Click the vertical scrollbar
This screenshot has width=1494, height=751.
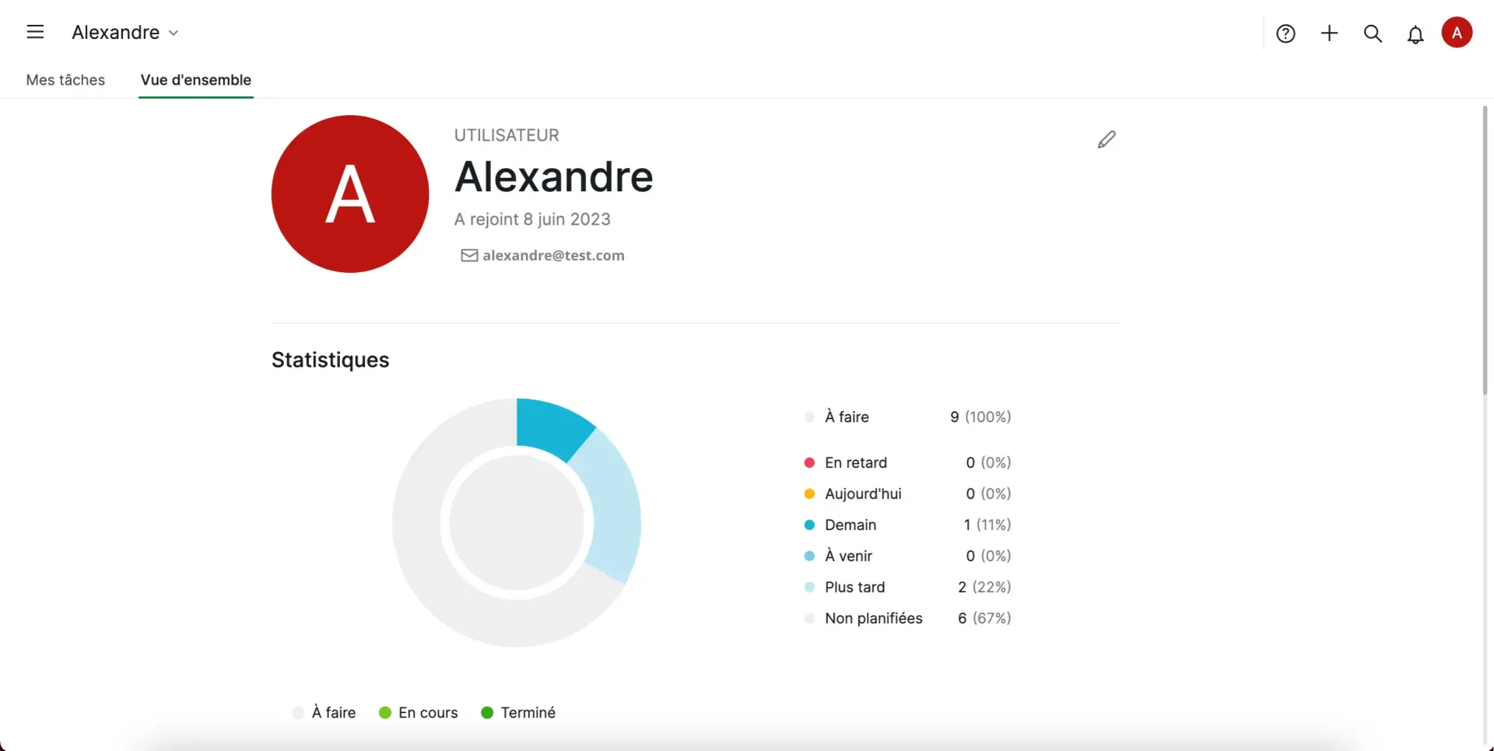pyautogui.click(x=1485, y=250)
